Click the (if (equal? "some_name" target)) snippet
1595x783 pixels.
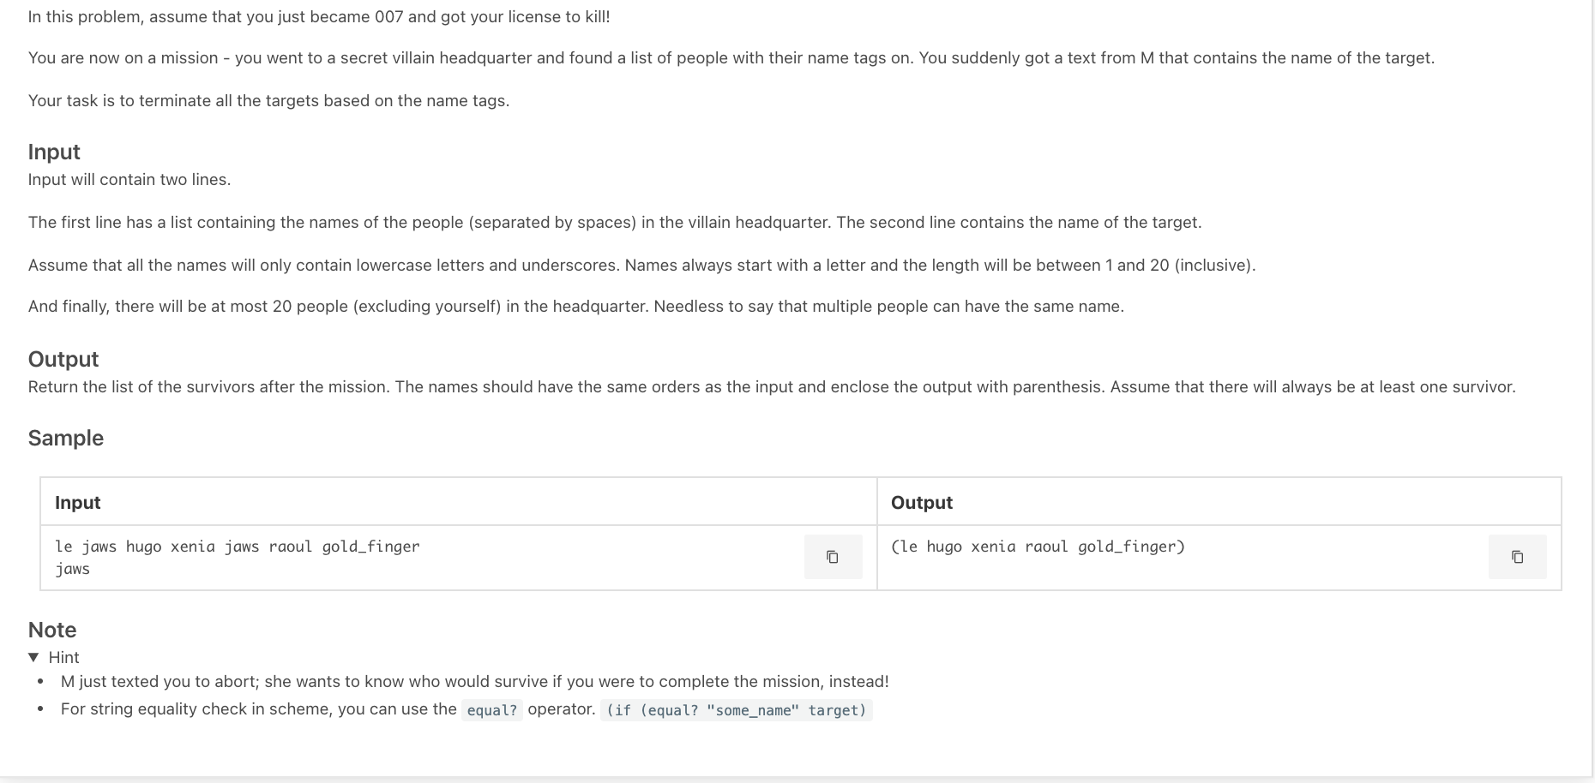[736, 710]
